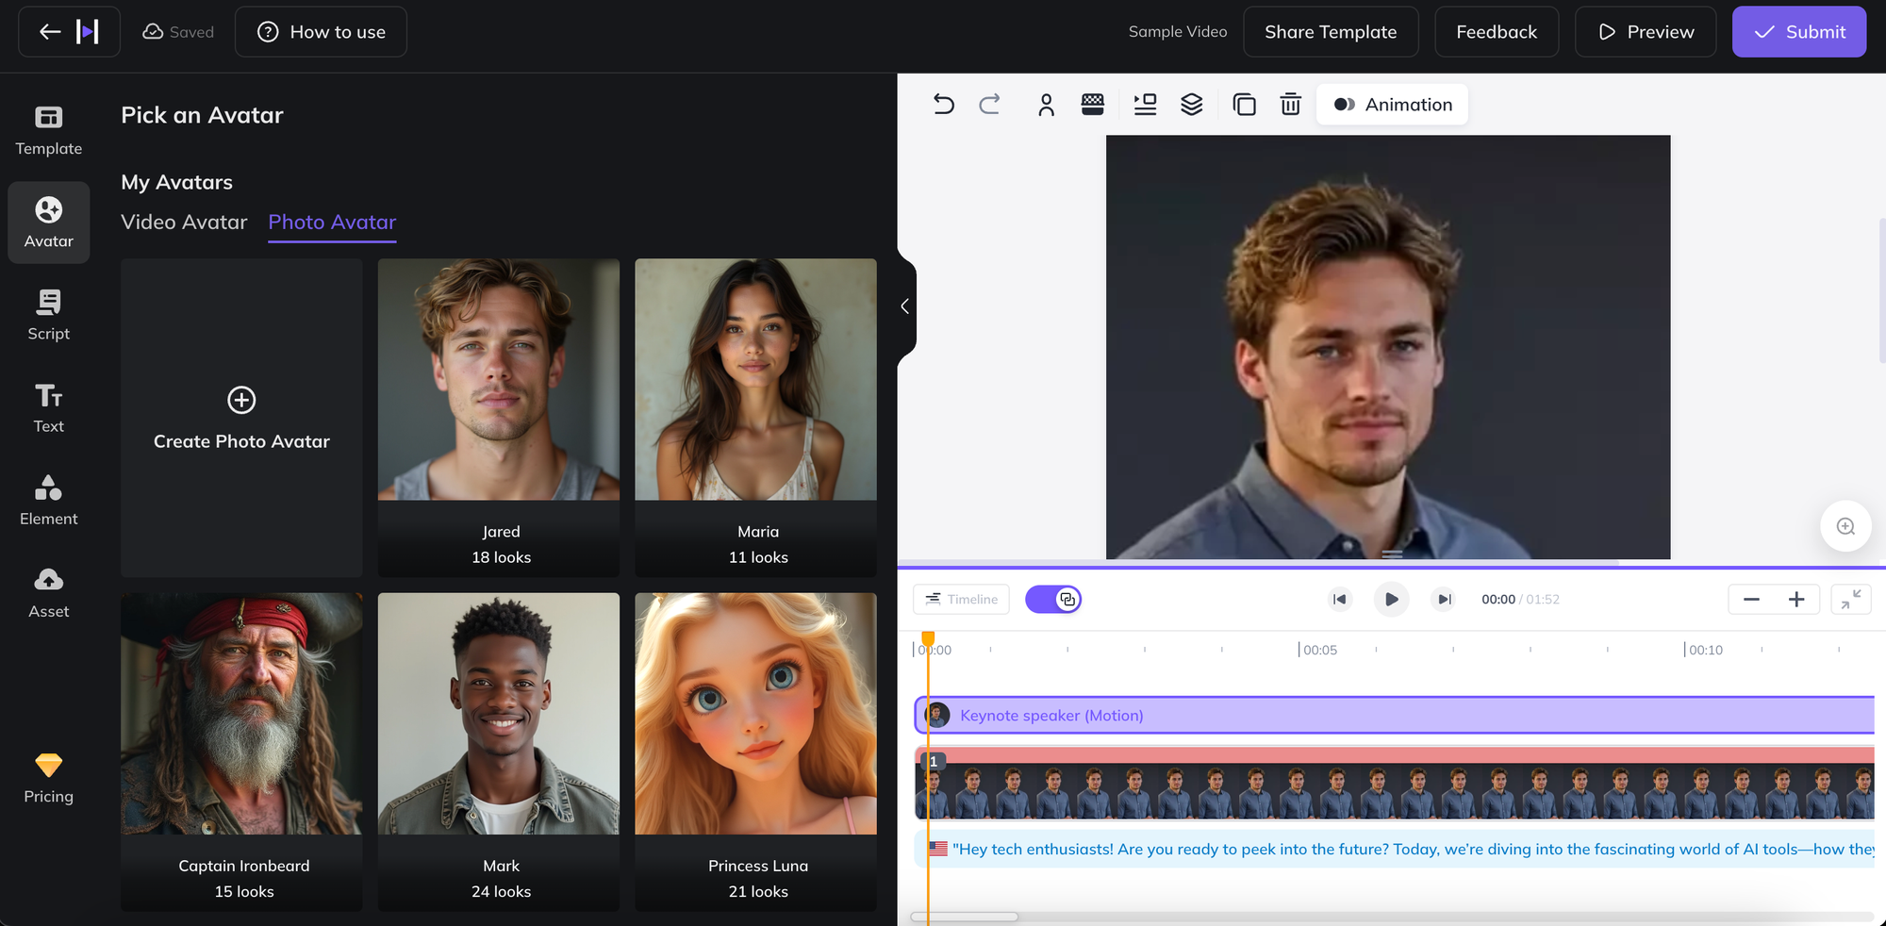Open the Element sidebar panel
This screenshot has height=926, width=1886.
tap(49, 500)
